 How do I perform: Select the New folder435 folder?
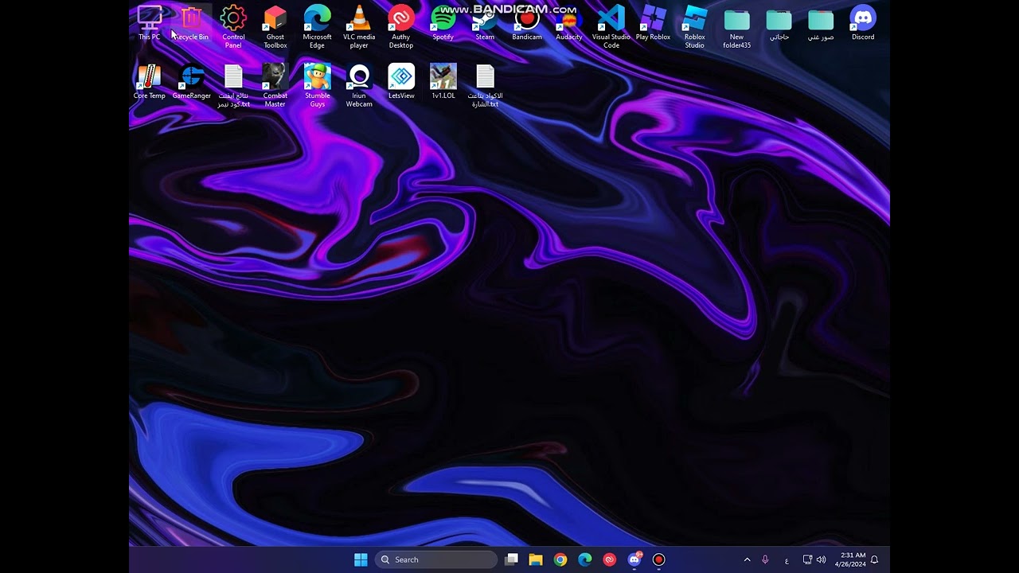[737, 27]
